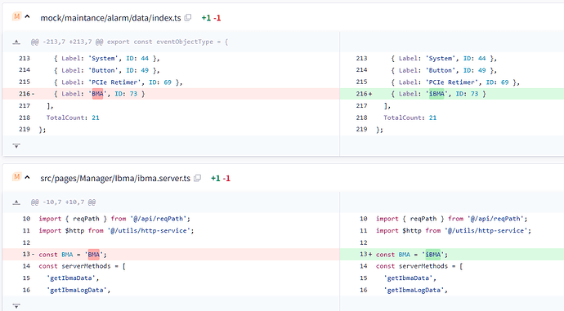The image size is (564, 311).
Task: Select removed line 216 with Label 'BMA'
Action: click(171, 94)
